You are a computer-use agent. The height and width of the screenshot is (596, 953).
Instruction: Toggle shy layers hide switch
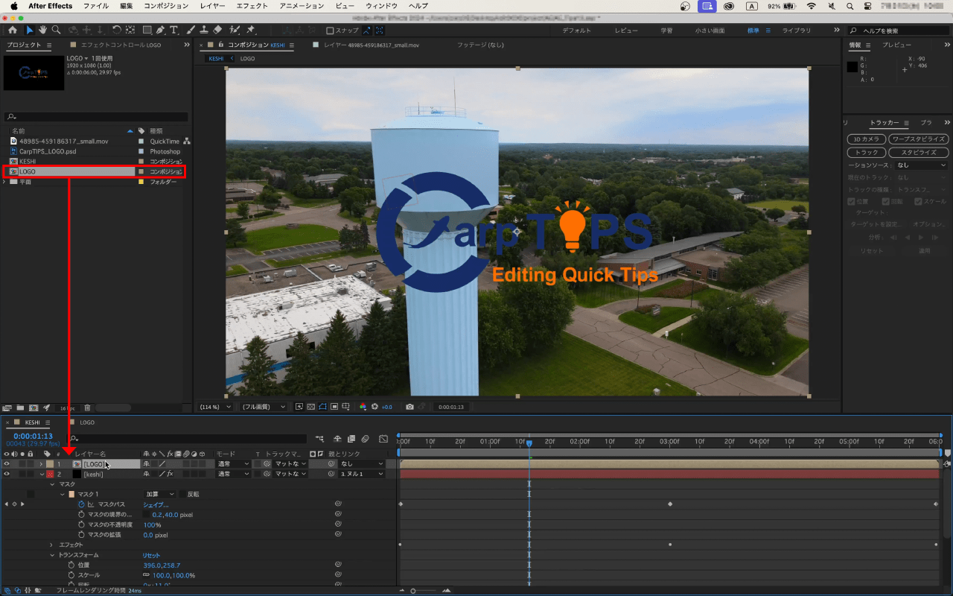coord(337,439)
